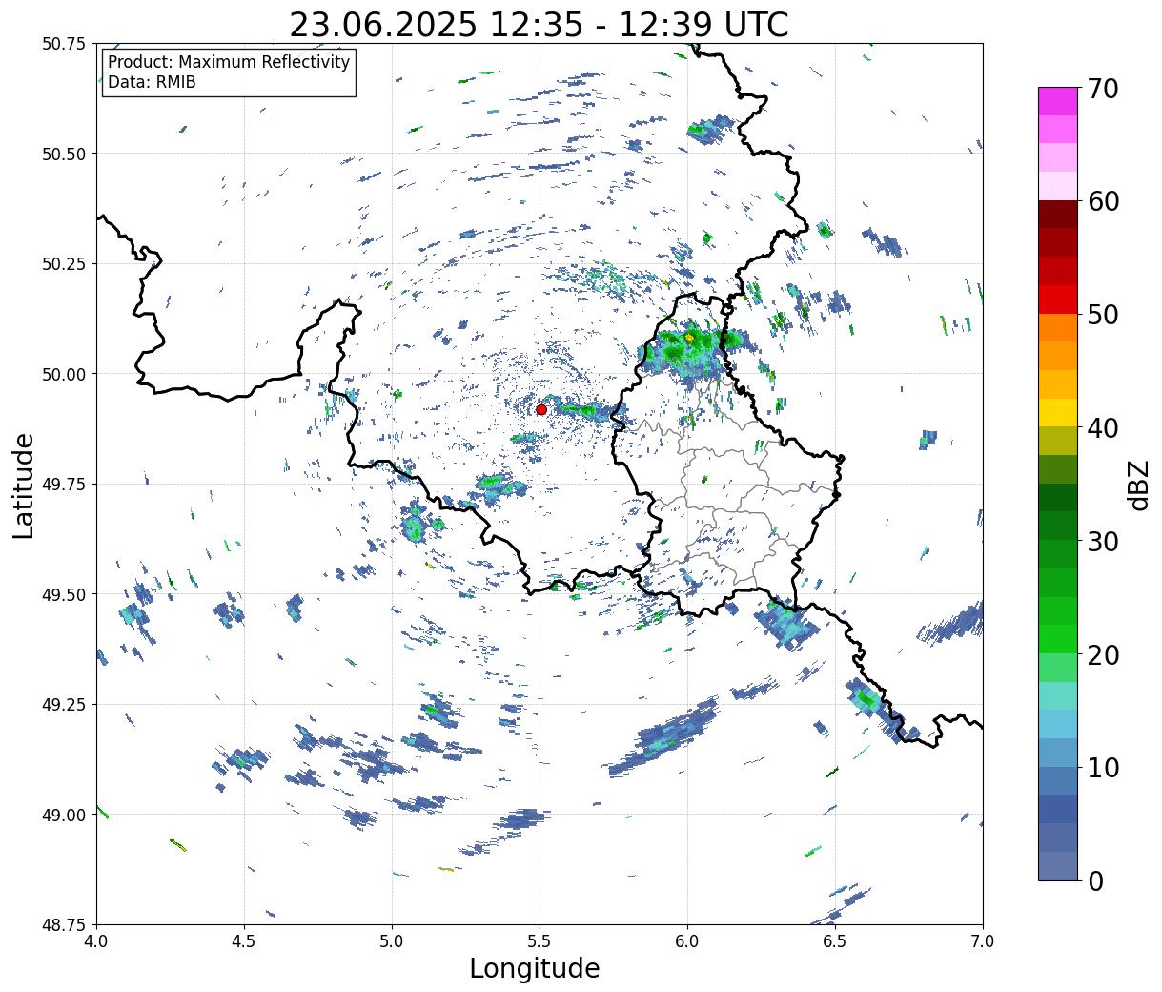Click latitude tick label 49.00
Screen dimensions: 1162x992
[64, 815]
